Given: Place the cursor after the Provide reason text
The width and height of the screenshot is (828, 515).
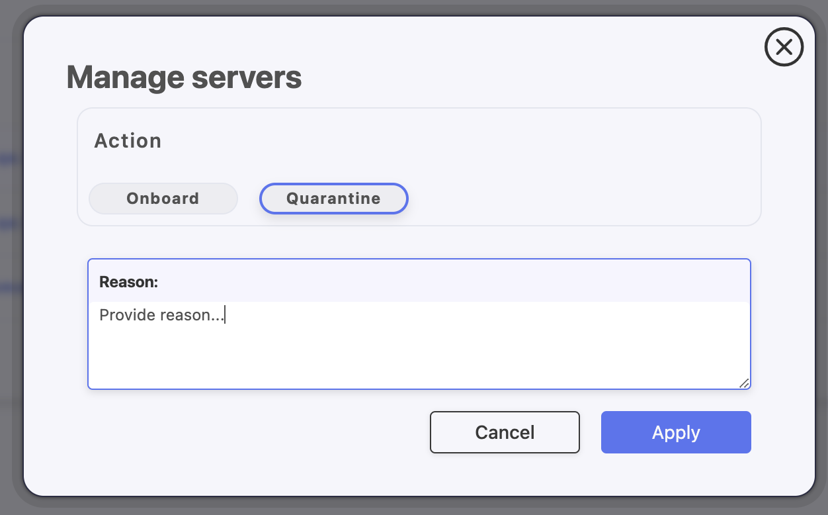Looking at the screenshot, I should click(x=225, y=315).
